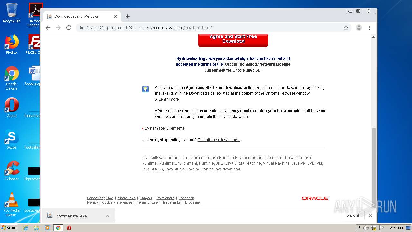Click Show all downloads button
The height and width of the screenshot is (232, 412).
[353, 215]
